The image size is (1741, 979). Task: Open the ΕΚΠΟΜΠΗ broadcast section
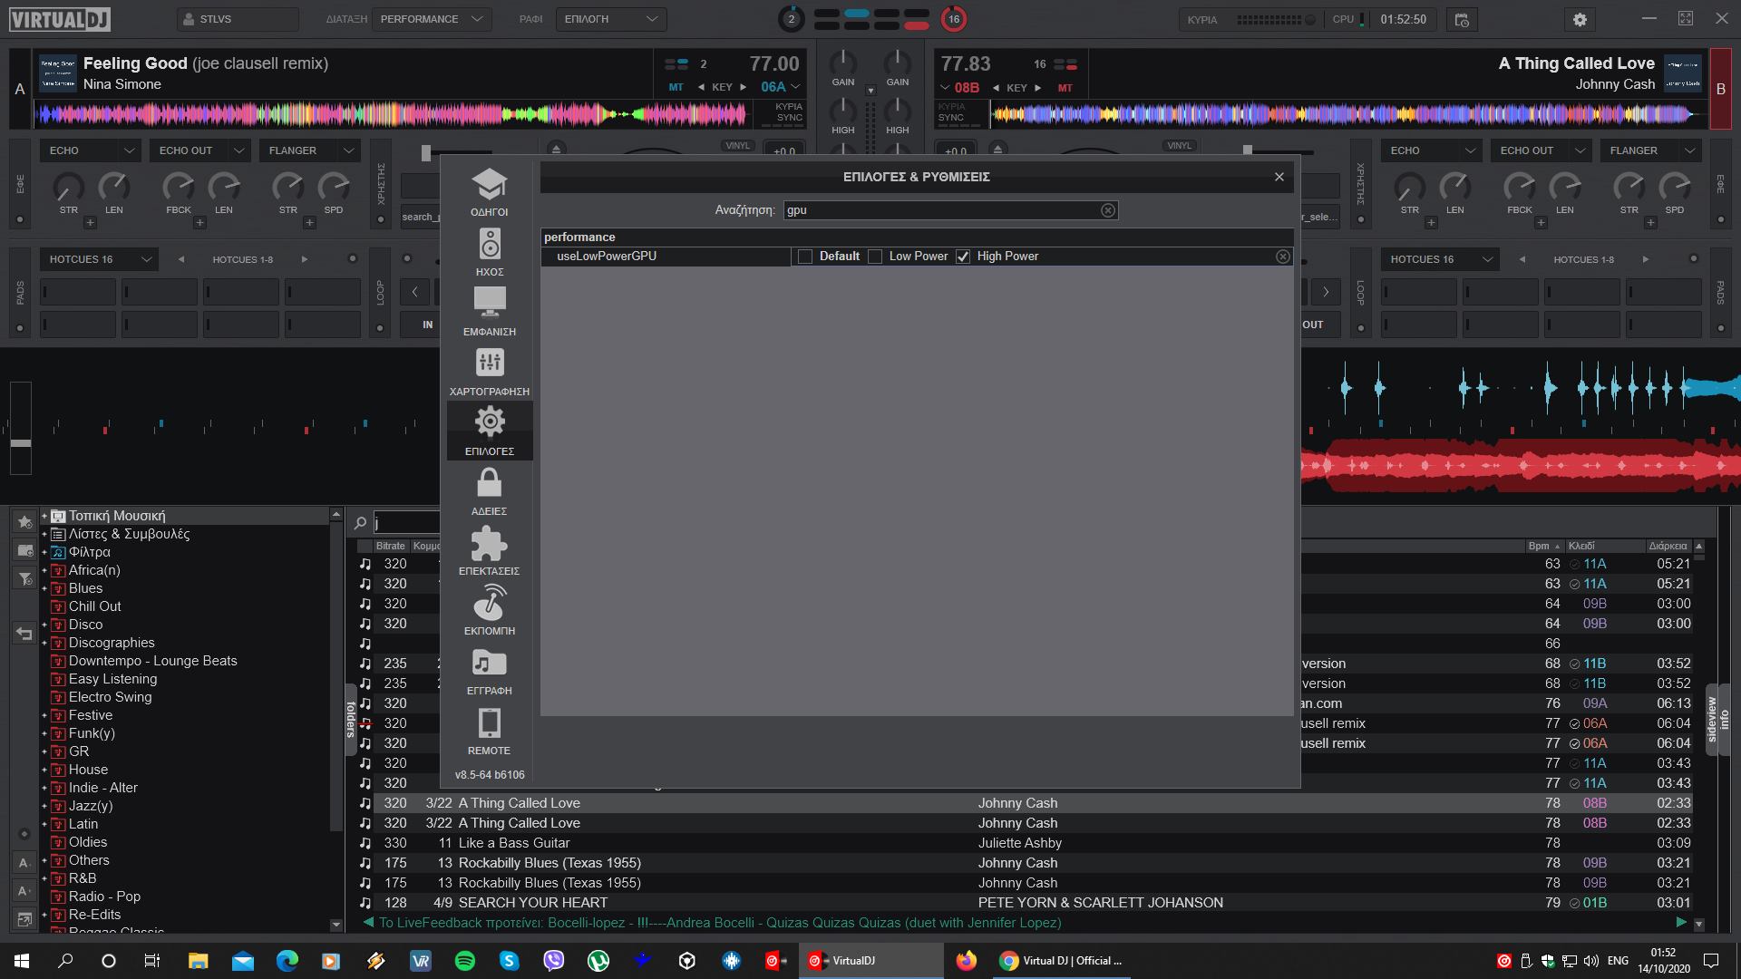[x=489, y=611]
